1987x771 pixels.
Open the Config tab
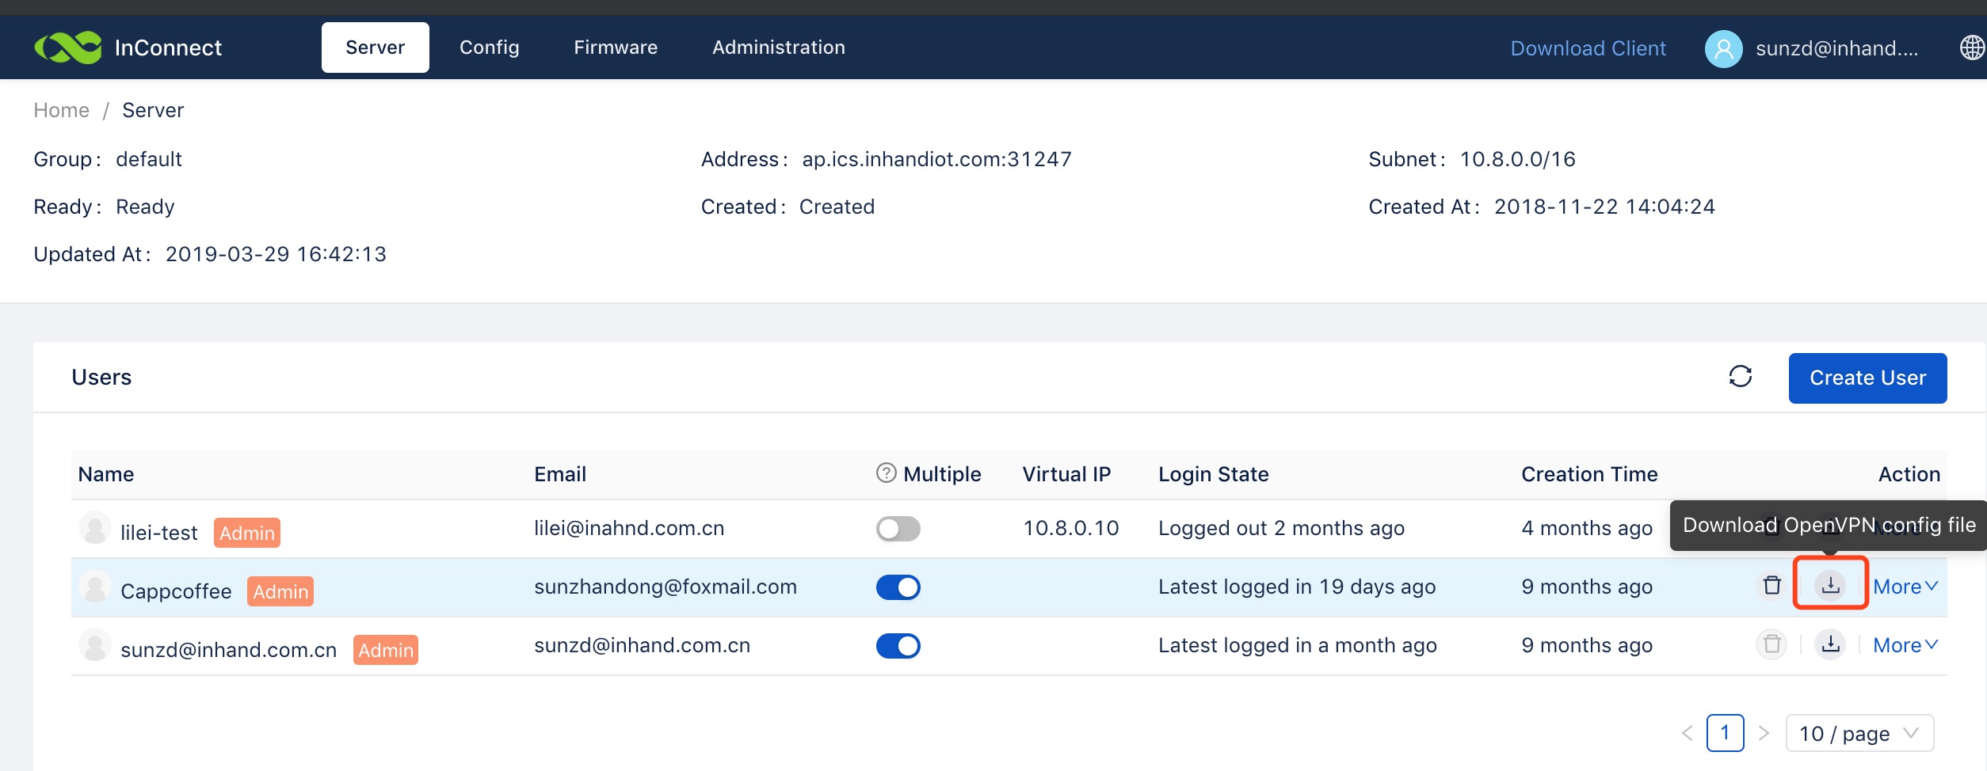(489, 47)
